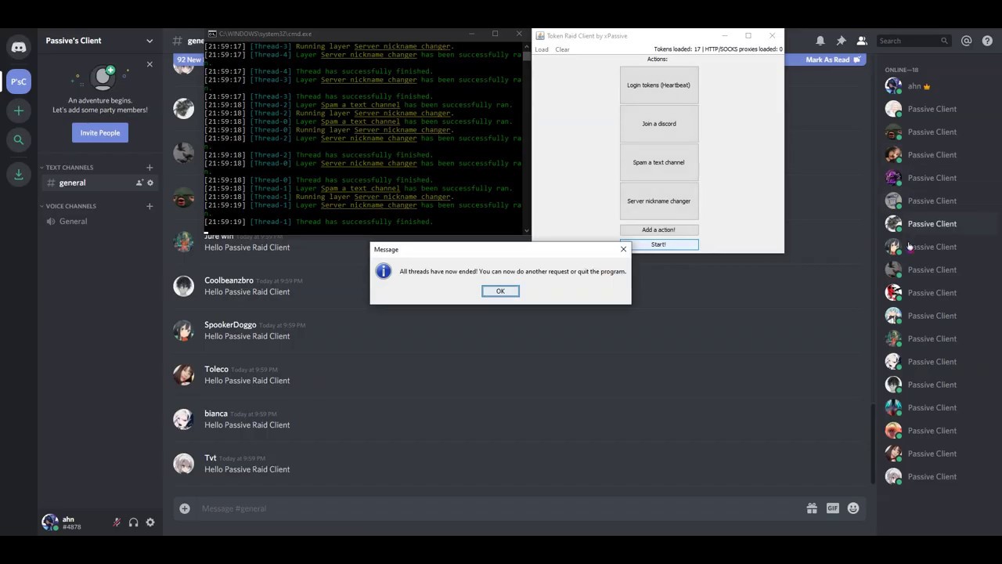This screenshot has width=1002, height=564.
Task: Toggle microphone mute
Action: [117, 522]
